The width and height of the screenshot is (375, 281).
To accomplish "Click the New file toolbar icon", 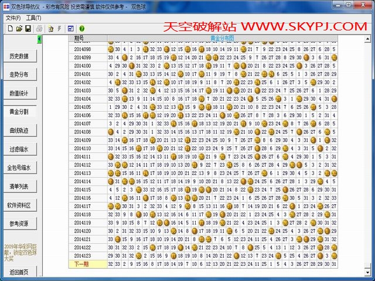I will coord(11,28).
